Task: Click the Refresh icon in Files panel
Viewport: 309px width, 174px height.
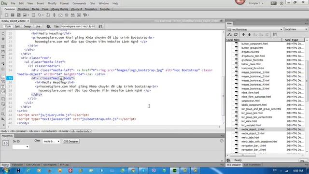Action: (x=236, y=34)
